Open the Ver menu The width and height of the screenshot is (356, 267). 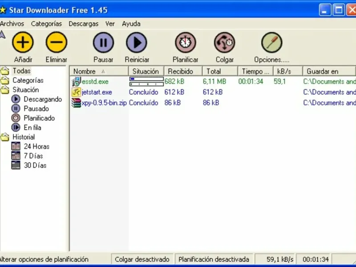(x=110, y=24)
